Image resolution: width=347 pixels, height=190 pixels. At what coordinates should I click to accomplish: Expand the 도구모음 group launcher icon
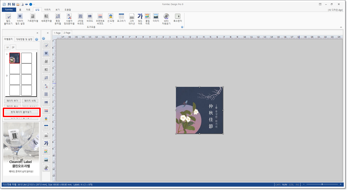182,27
